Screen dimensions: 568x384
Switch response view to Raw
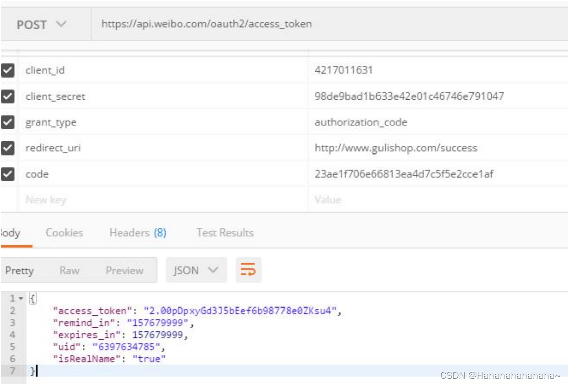70,270
